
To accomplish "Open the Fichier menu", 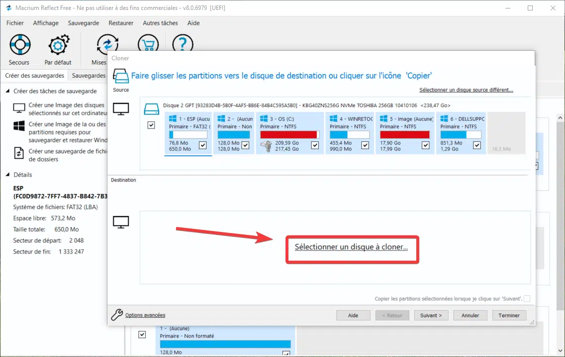I will click(x=15, y=23).
